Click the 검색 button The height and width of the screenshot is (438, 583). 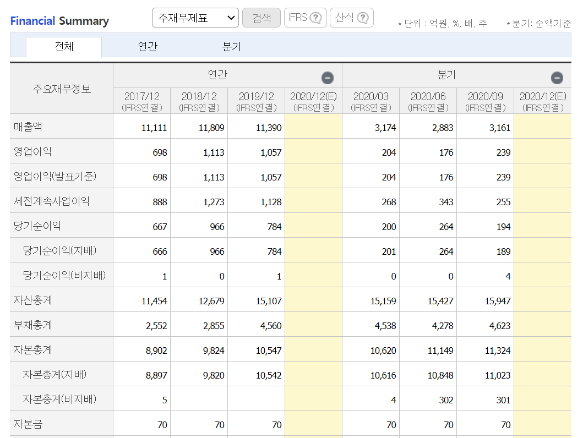pyautogui.click(x=261, y=18)
